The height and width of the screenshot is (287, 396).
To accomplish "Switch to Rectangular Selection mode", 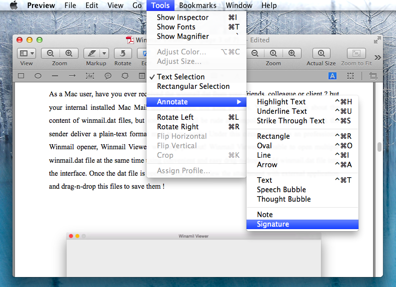I will point(193,86).
